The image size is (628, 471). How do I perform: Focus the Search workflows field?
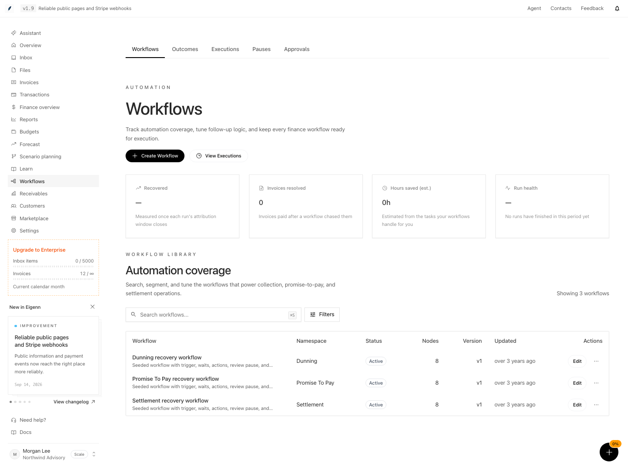pos(213,315)
